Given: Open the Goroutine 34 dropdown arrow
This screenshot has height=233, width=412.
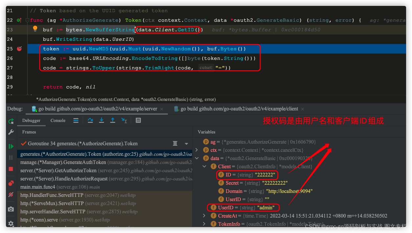Looking at the screenshot, I should coord(186,144).
